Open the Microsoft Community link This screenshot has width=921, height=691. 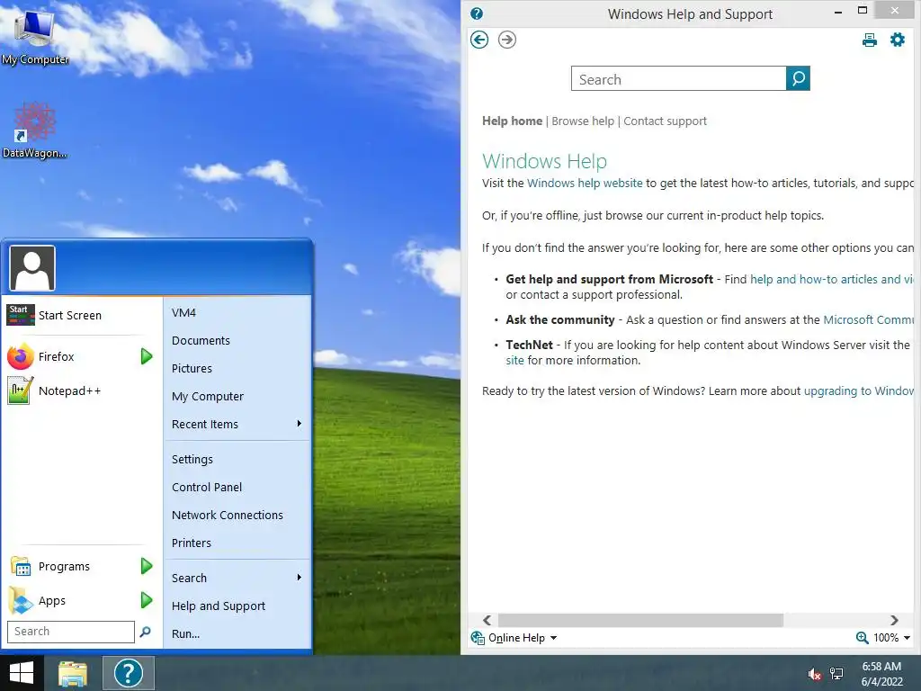pos(869,320)
